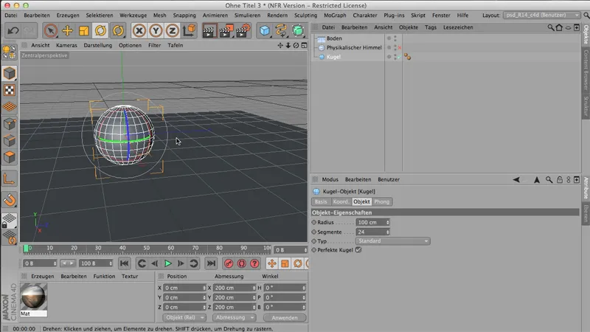Click the Anwenden button

click(285, 318)
